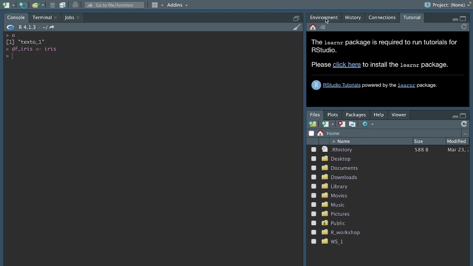Image resolution: width=473 pixels, height=266 pixels.
Task: Close the Jobs tab
Action: pos(78,17)
